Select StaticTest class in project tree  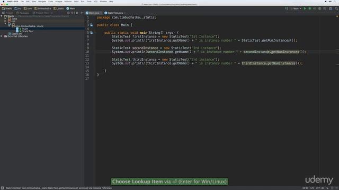tap(28, 31)
